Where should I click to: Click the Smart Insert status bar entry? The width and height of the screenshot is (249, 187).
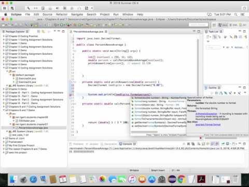tap(158, 170)
